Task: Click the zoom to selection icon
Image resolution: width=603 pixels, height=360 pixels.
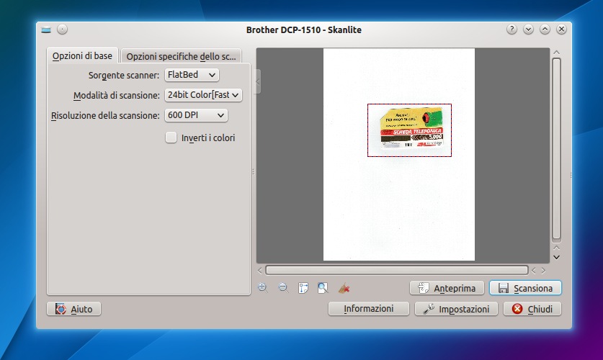Action: click(323, 288)
